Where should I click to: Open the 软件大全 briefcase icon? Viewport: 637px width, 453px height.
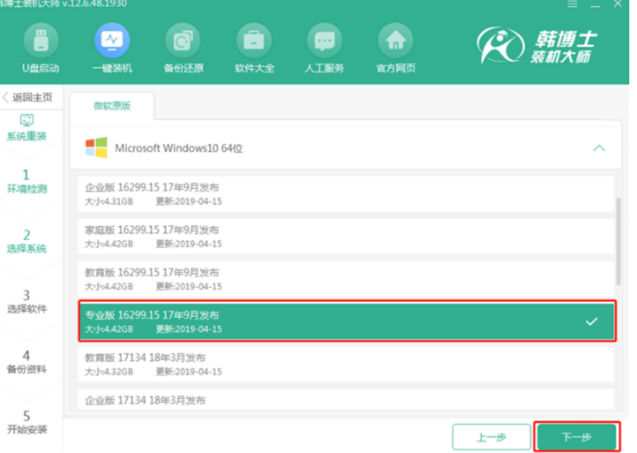254,41
